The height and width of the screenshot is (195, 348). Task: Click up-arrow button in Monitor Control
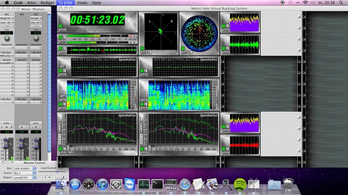[x=63, y=177]
